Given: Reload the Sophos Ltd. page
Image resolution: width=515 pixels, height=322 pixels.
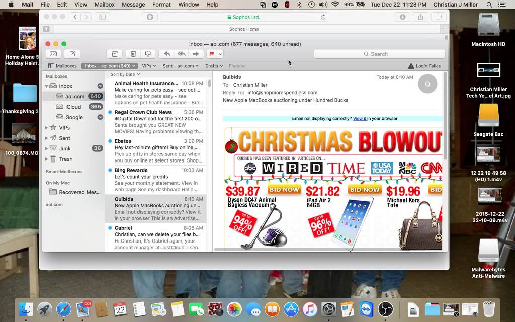Looking at the screenshot, I should 323,17.
